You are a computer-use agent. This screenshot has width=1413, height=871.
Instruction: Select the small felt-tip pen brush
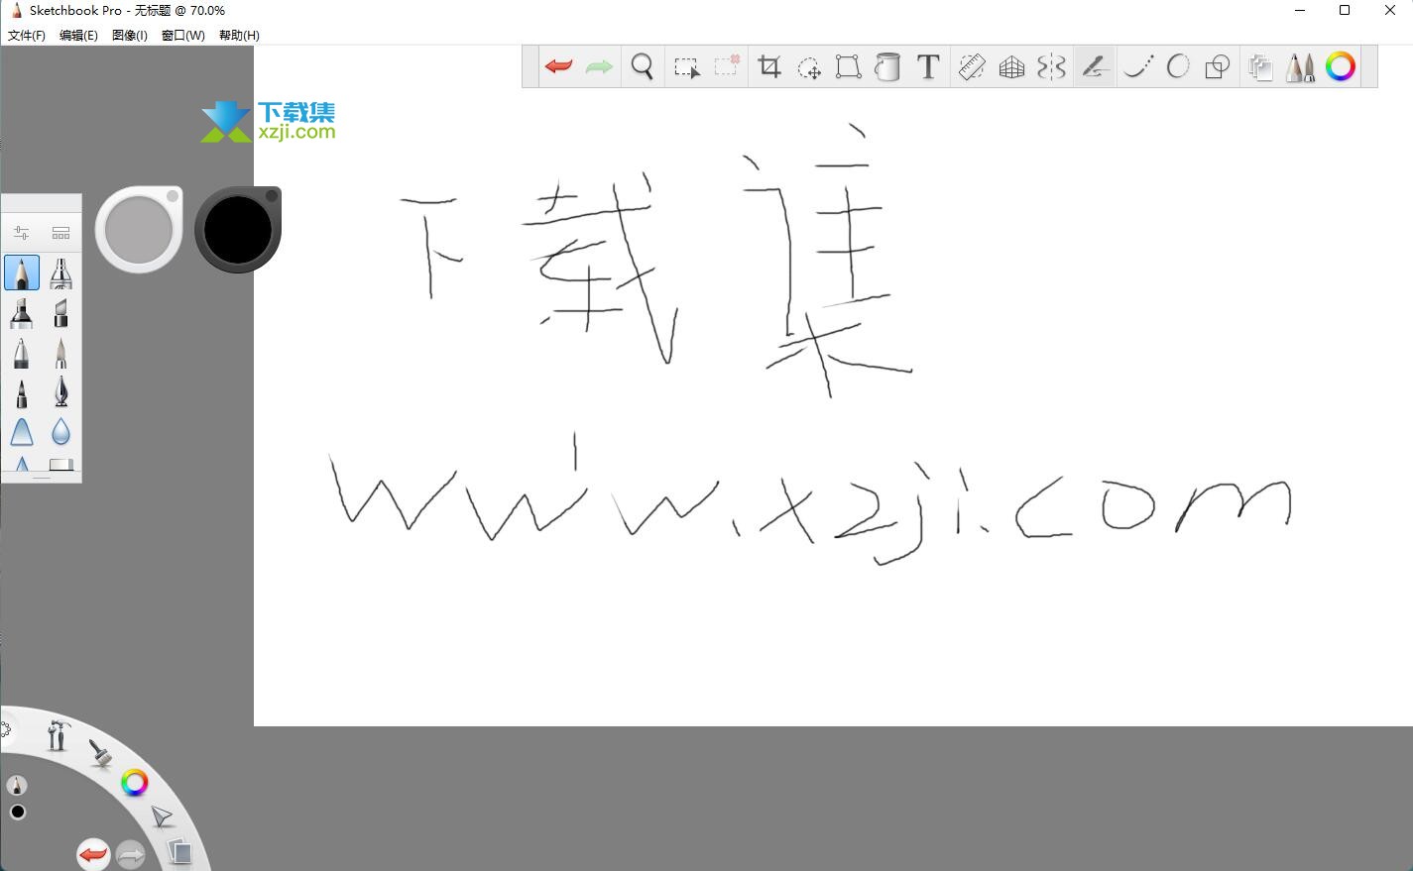[x=21, y=392]
